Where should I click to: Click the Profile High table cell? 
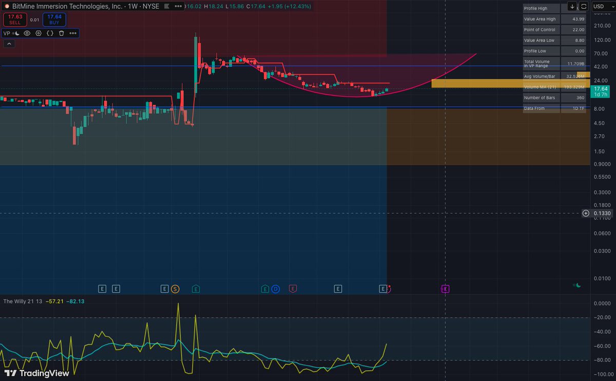tap(541, 8)
